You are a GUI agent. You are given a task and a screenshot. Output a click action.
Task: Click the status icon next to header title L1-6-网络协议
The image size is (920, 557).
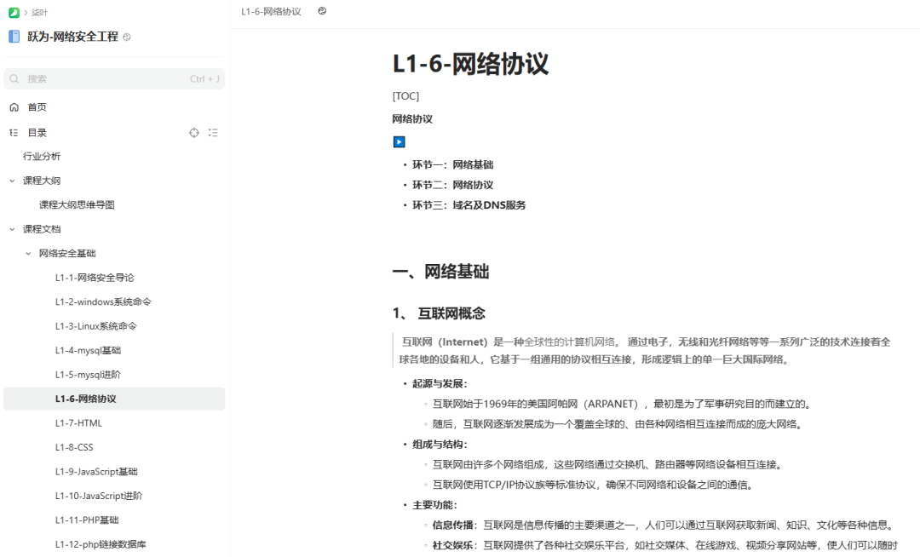pyautogui.click(x=322, y=11)
